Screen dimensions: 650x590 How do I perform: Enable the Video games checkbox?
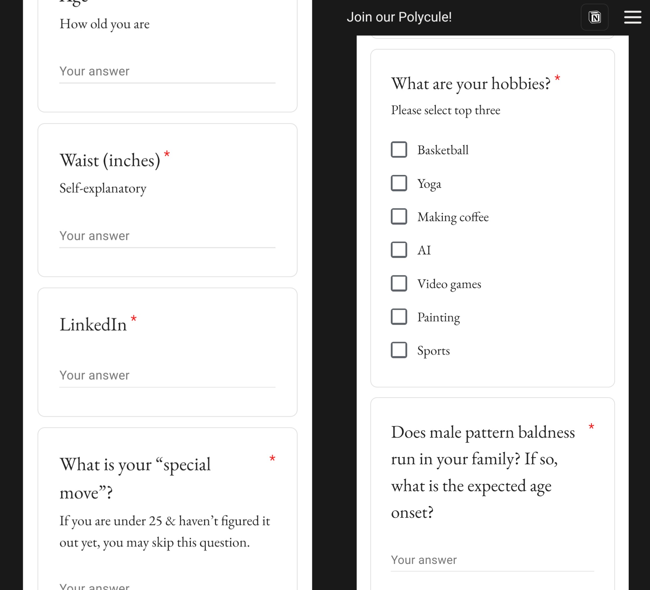coord(399,283)
